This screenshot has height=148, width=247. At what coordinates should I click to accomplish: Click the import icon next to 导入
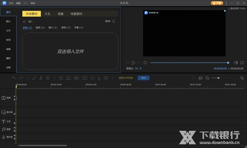pyautogui.click(x=24, y=21)
